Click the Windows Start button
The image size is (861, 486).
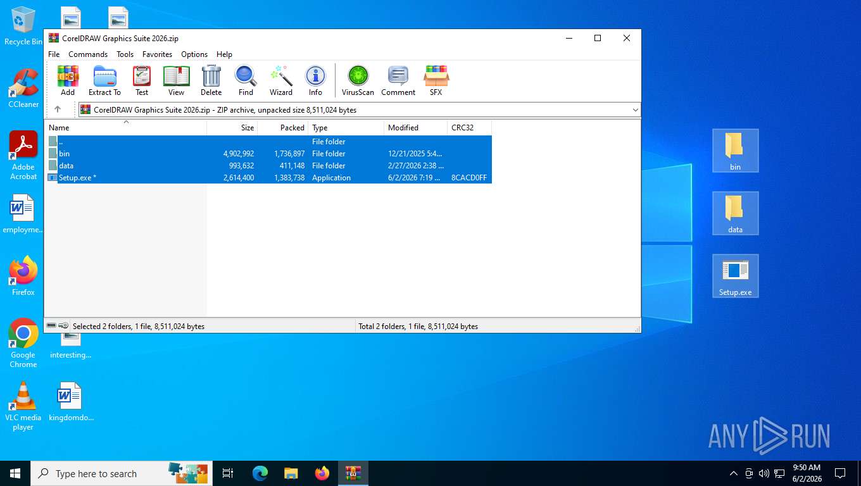(15, 473)
